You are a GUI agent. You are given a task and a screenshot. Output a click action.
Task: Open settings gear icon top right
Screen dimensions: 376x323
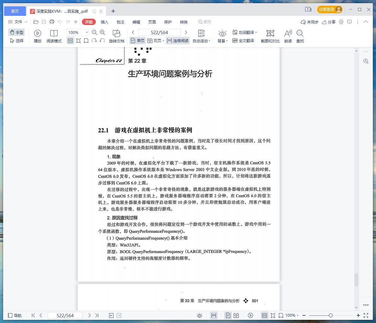point(341,22)
